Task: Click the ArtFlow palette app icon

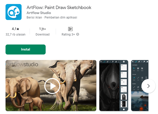Action: coord(14,12)
